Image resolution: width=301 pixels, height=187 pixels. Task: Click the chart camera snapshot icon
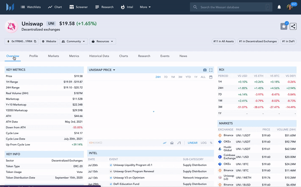coord(205,70)
